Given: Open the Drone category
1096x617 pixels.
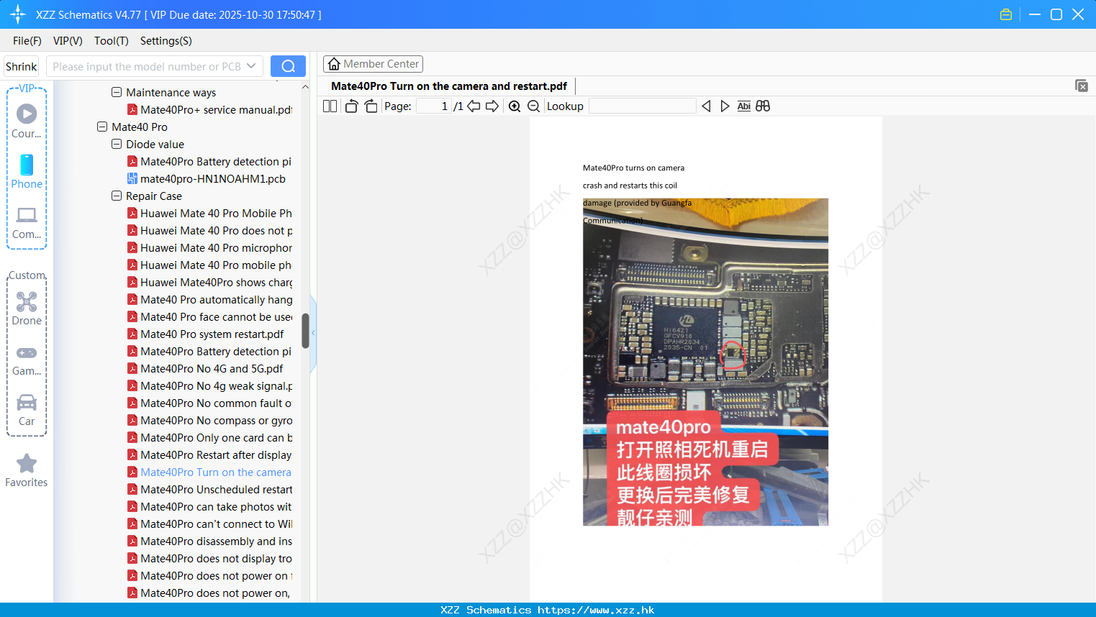Looking at the screenshot, I should click(x=27, y=308).
